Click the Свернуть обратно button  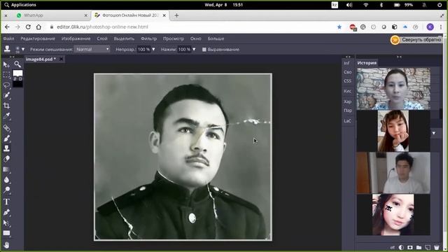pyautogui.click(x=417, y=40)
